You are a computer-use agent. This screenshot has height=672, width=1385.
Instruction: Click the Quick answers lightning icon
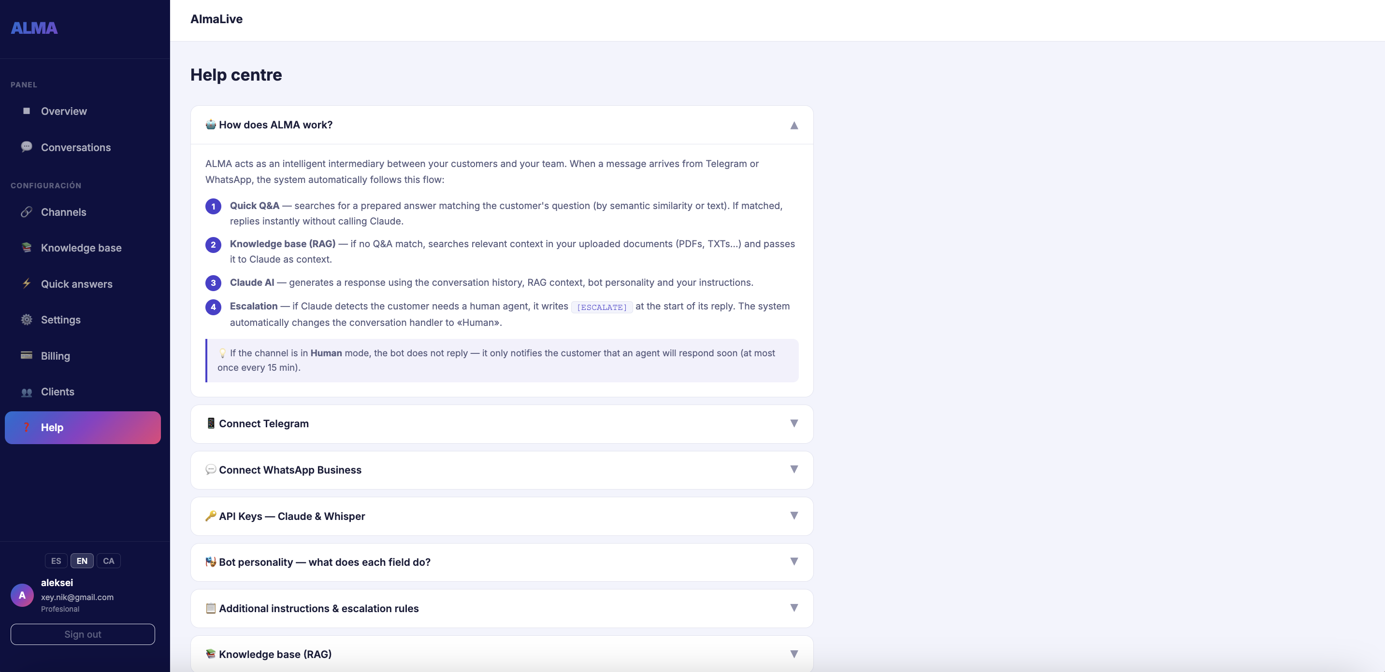[x=27, y=284]
